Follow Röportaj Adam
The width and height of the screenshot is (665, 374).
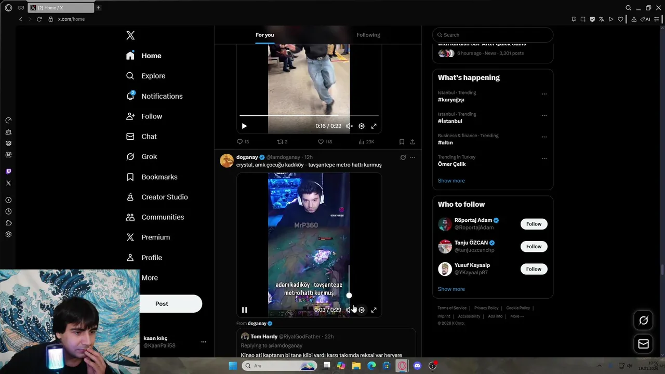click(534, 224)
